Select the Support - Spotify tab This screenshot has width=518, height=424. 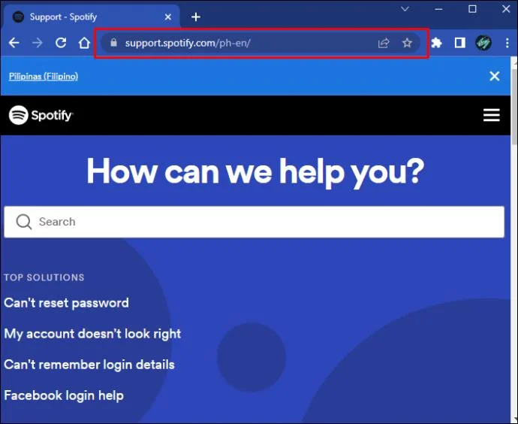coord(91,17)
